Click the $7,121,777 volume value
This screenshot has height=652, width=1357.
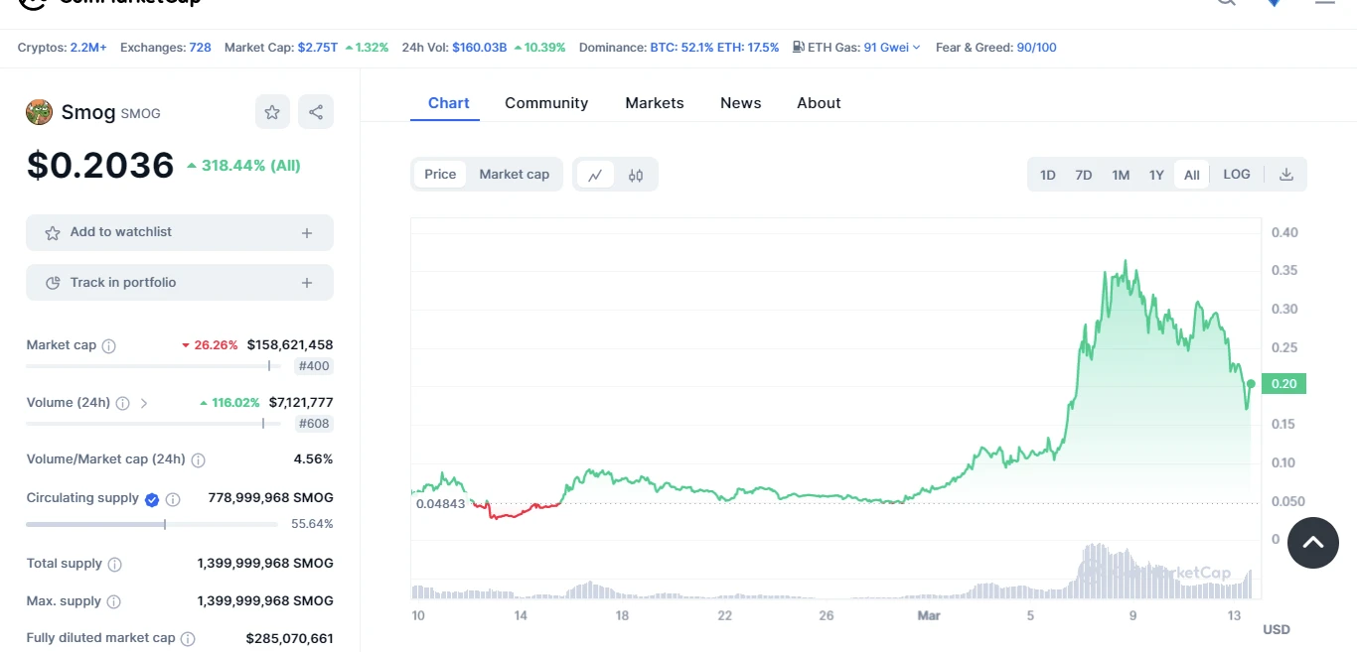tap(301, 403)
